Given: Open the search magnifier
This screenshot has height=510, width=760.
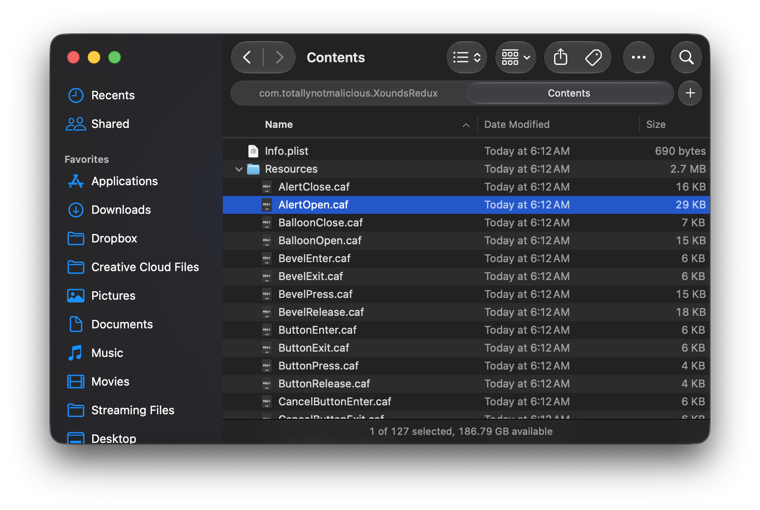Looking at the screenshot, I should click(686, 57).
